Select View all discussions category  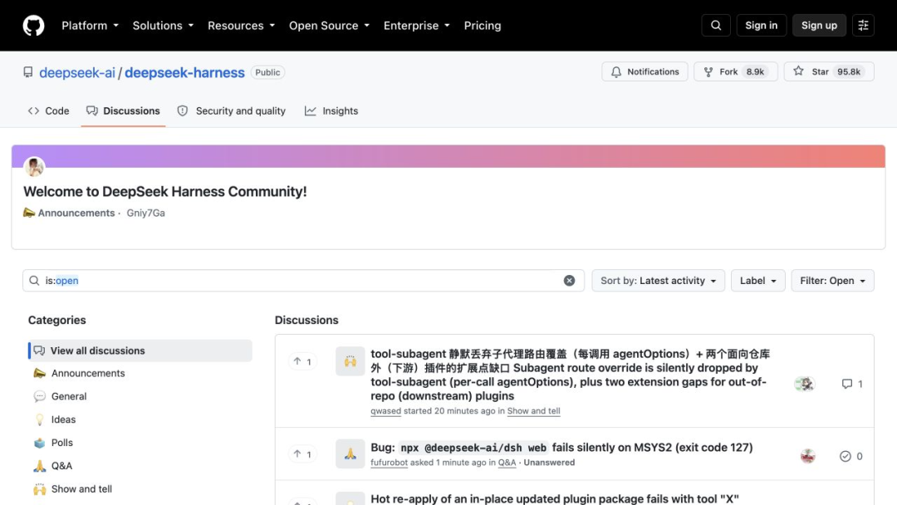click(x=140, y=351)
